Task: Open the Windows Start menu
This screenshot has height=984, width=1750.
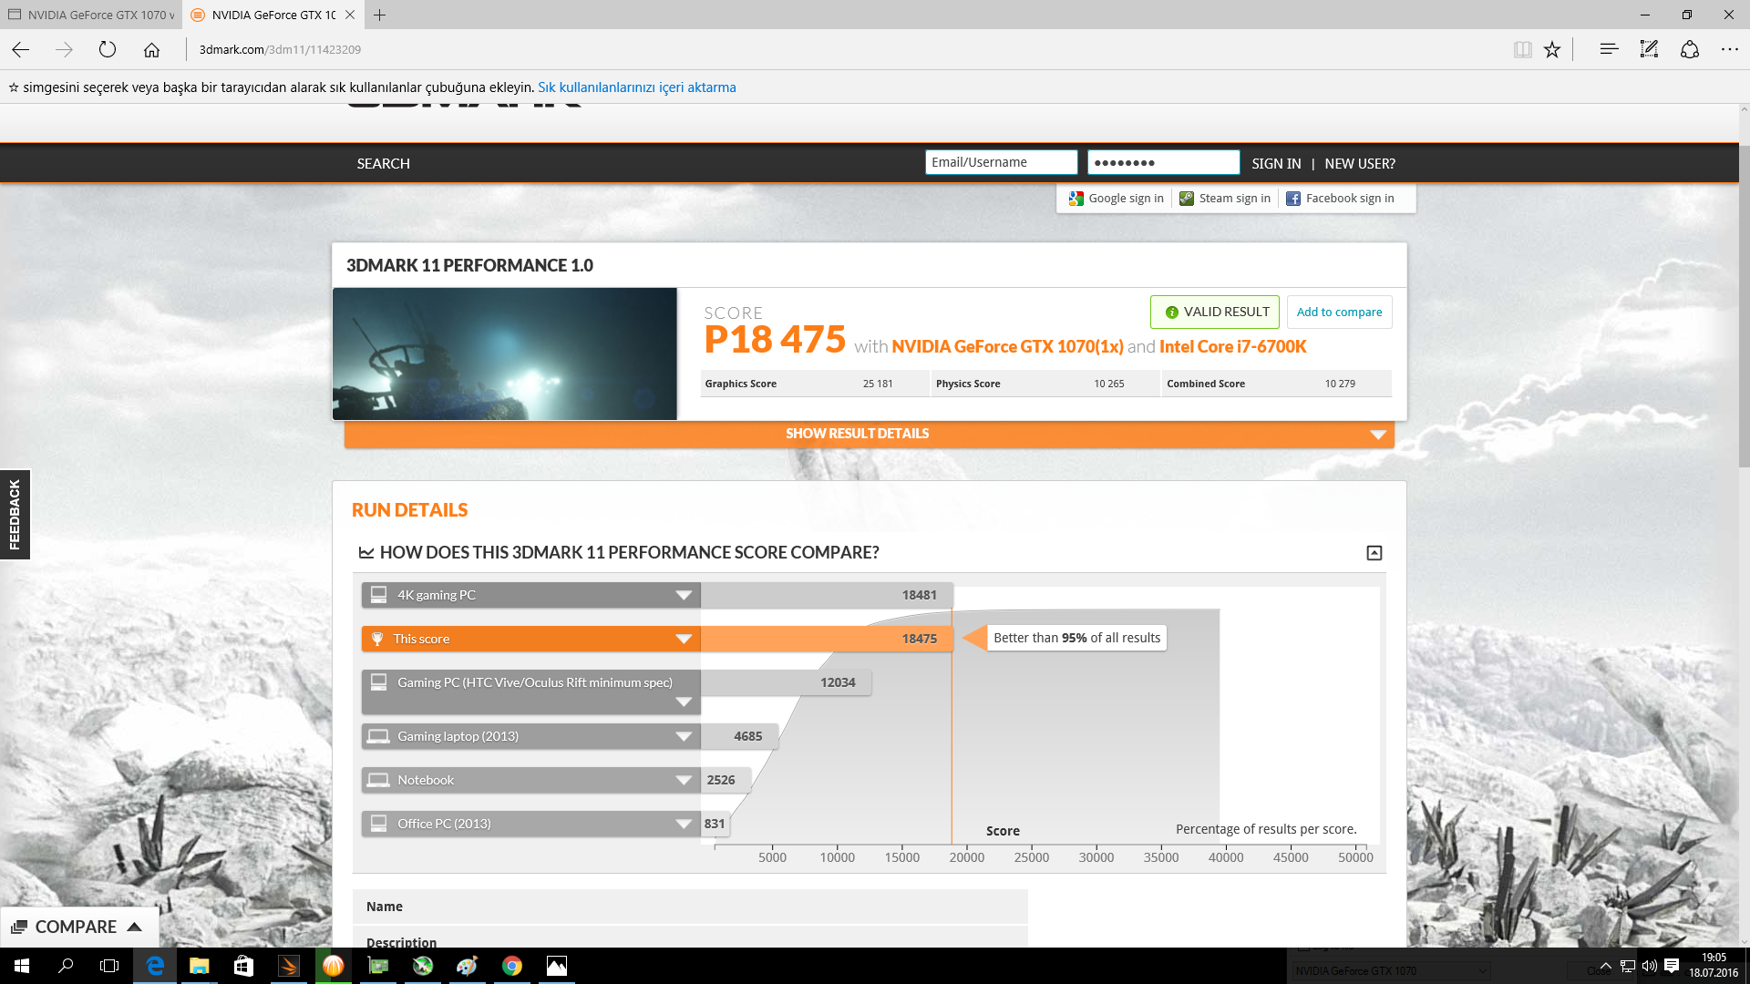Action: click(22, 966)
